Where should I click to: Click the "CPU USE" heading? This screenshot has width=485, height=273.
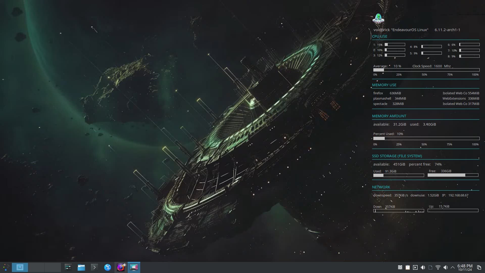(379, 36)
